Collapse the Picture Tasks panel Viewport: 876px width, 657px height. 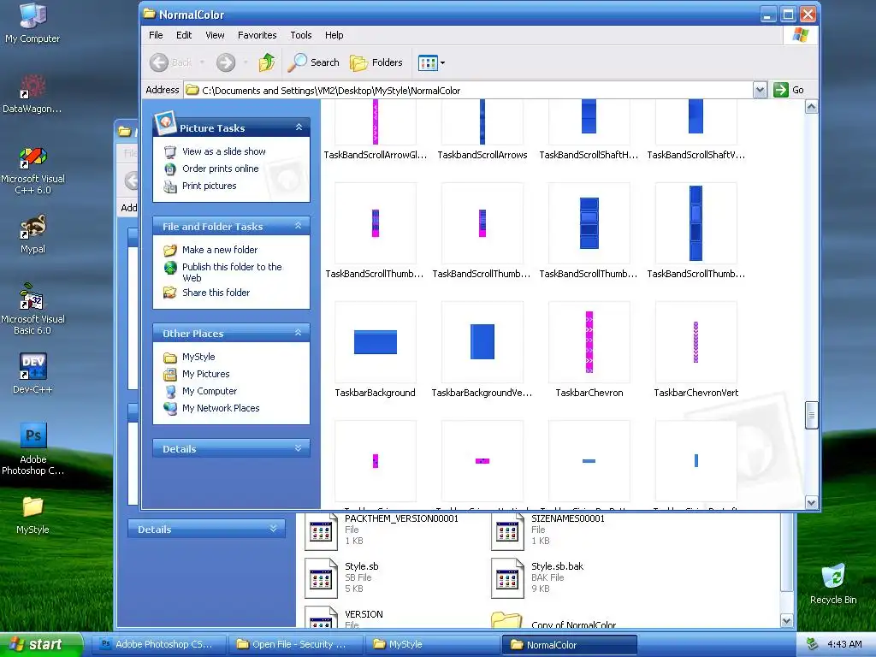[299, 127]
